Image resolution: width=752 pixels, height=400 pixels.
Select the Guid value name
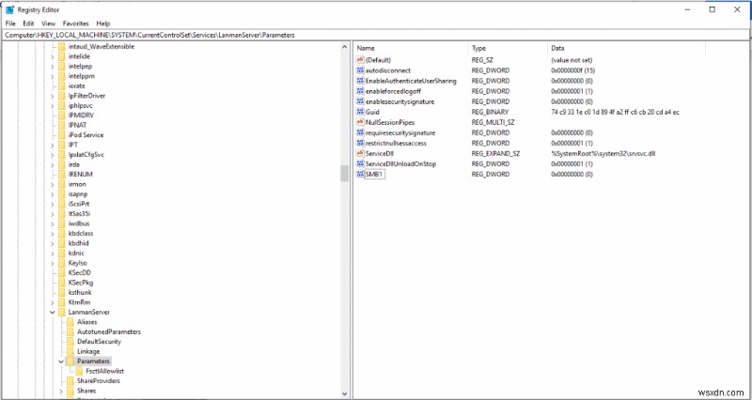372,112
